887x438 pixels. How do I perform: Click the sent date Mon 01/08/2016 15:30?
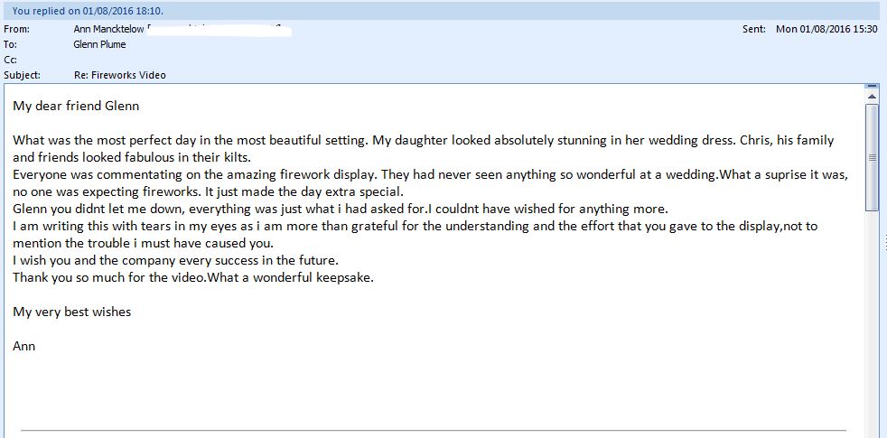(826, 30)
